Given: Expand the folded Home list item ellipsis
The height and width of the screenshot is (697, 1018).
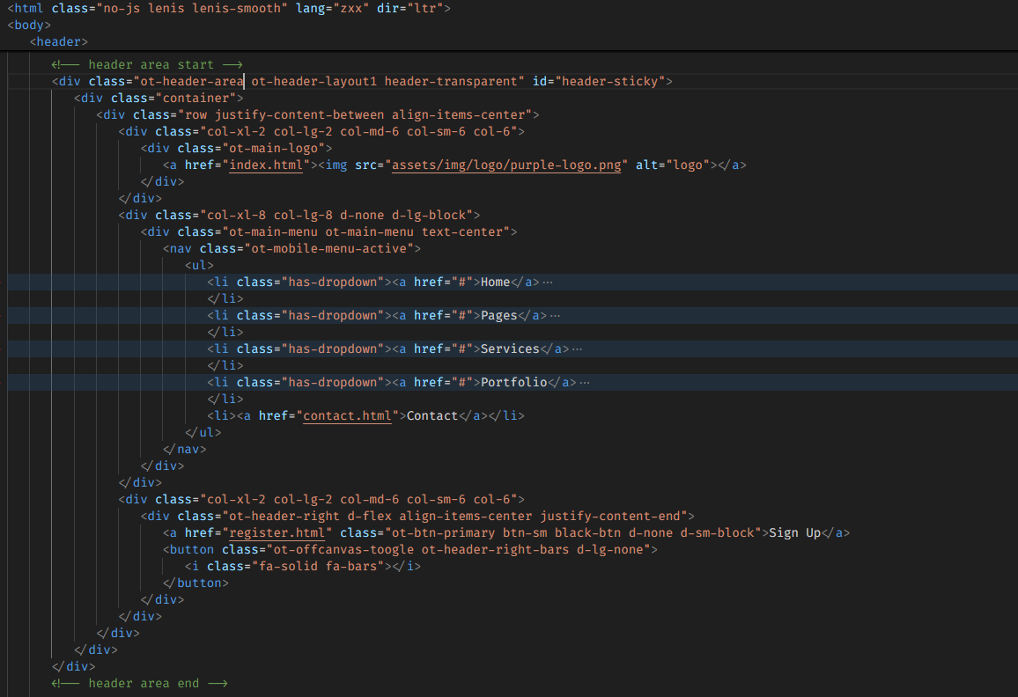Looking at the screenshot, I should (548, 282).
